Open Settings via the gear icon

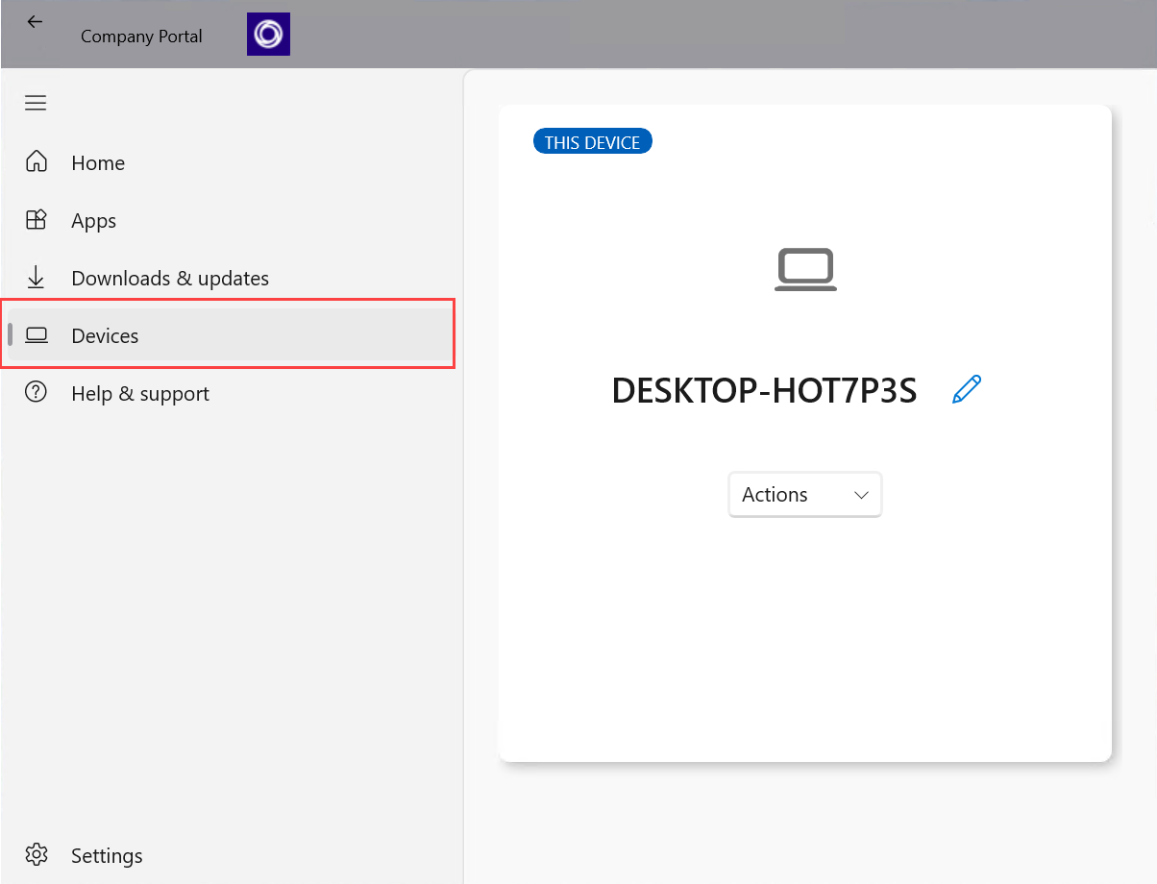coord(37,854)
